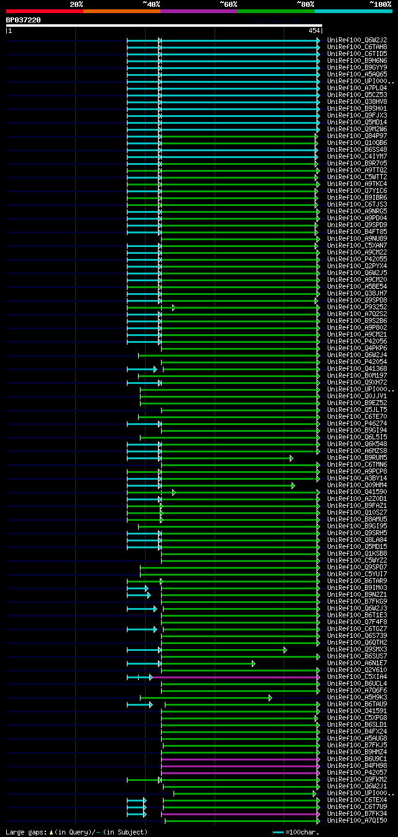The image size is (398, 837).
Task: Pick the UniRef100_P46274 row label
Action: [357, 423]
